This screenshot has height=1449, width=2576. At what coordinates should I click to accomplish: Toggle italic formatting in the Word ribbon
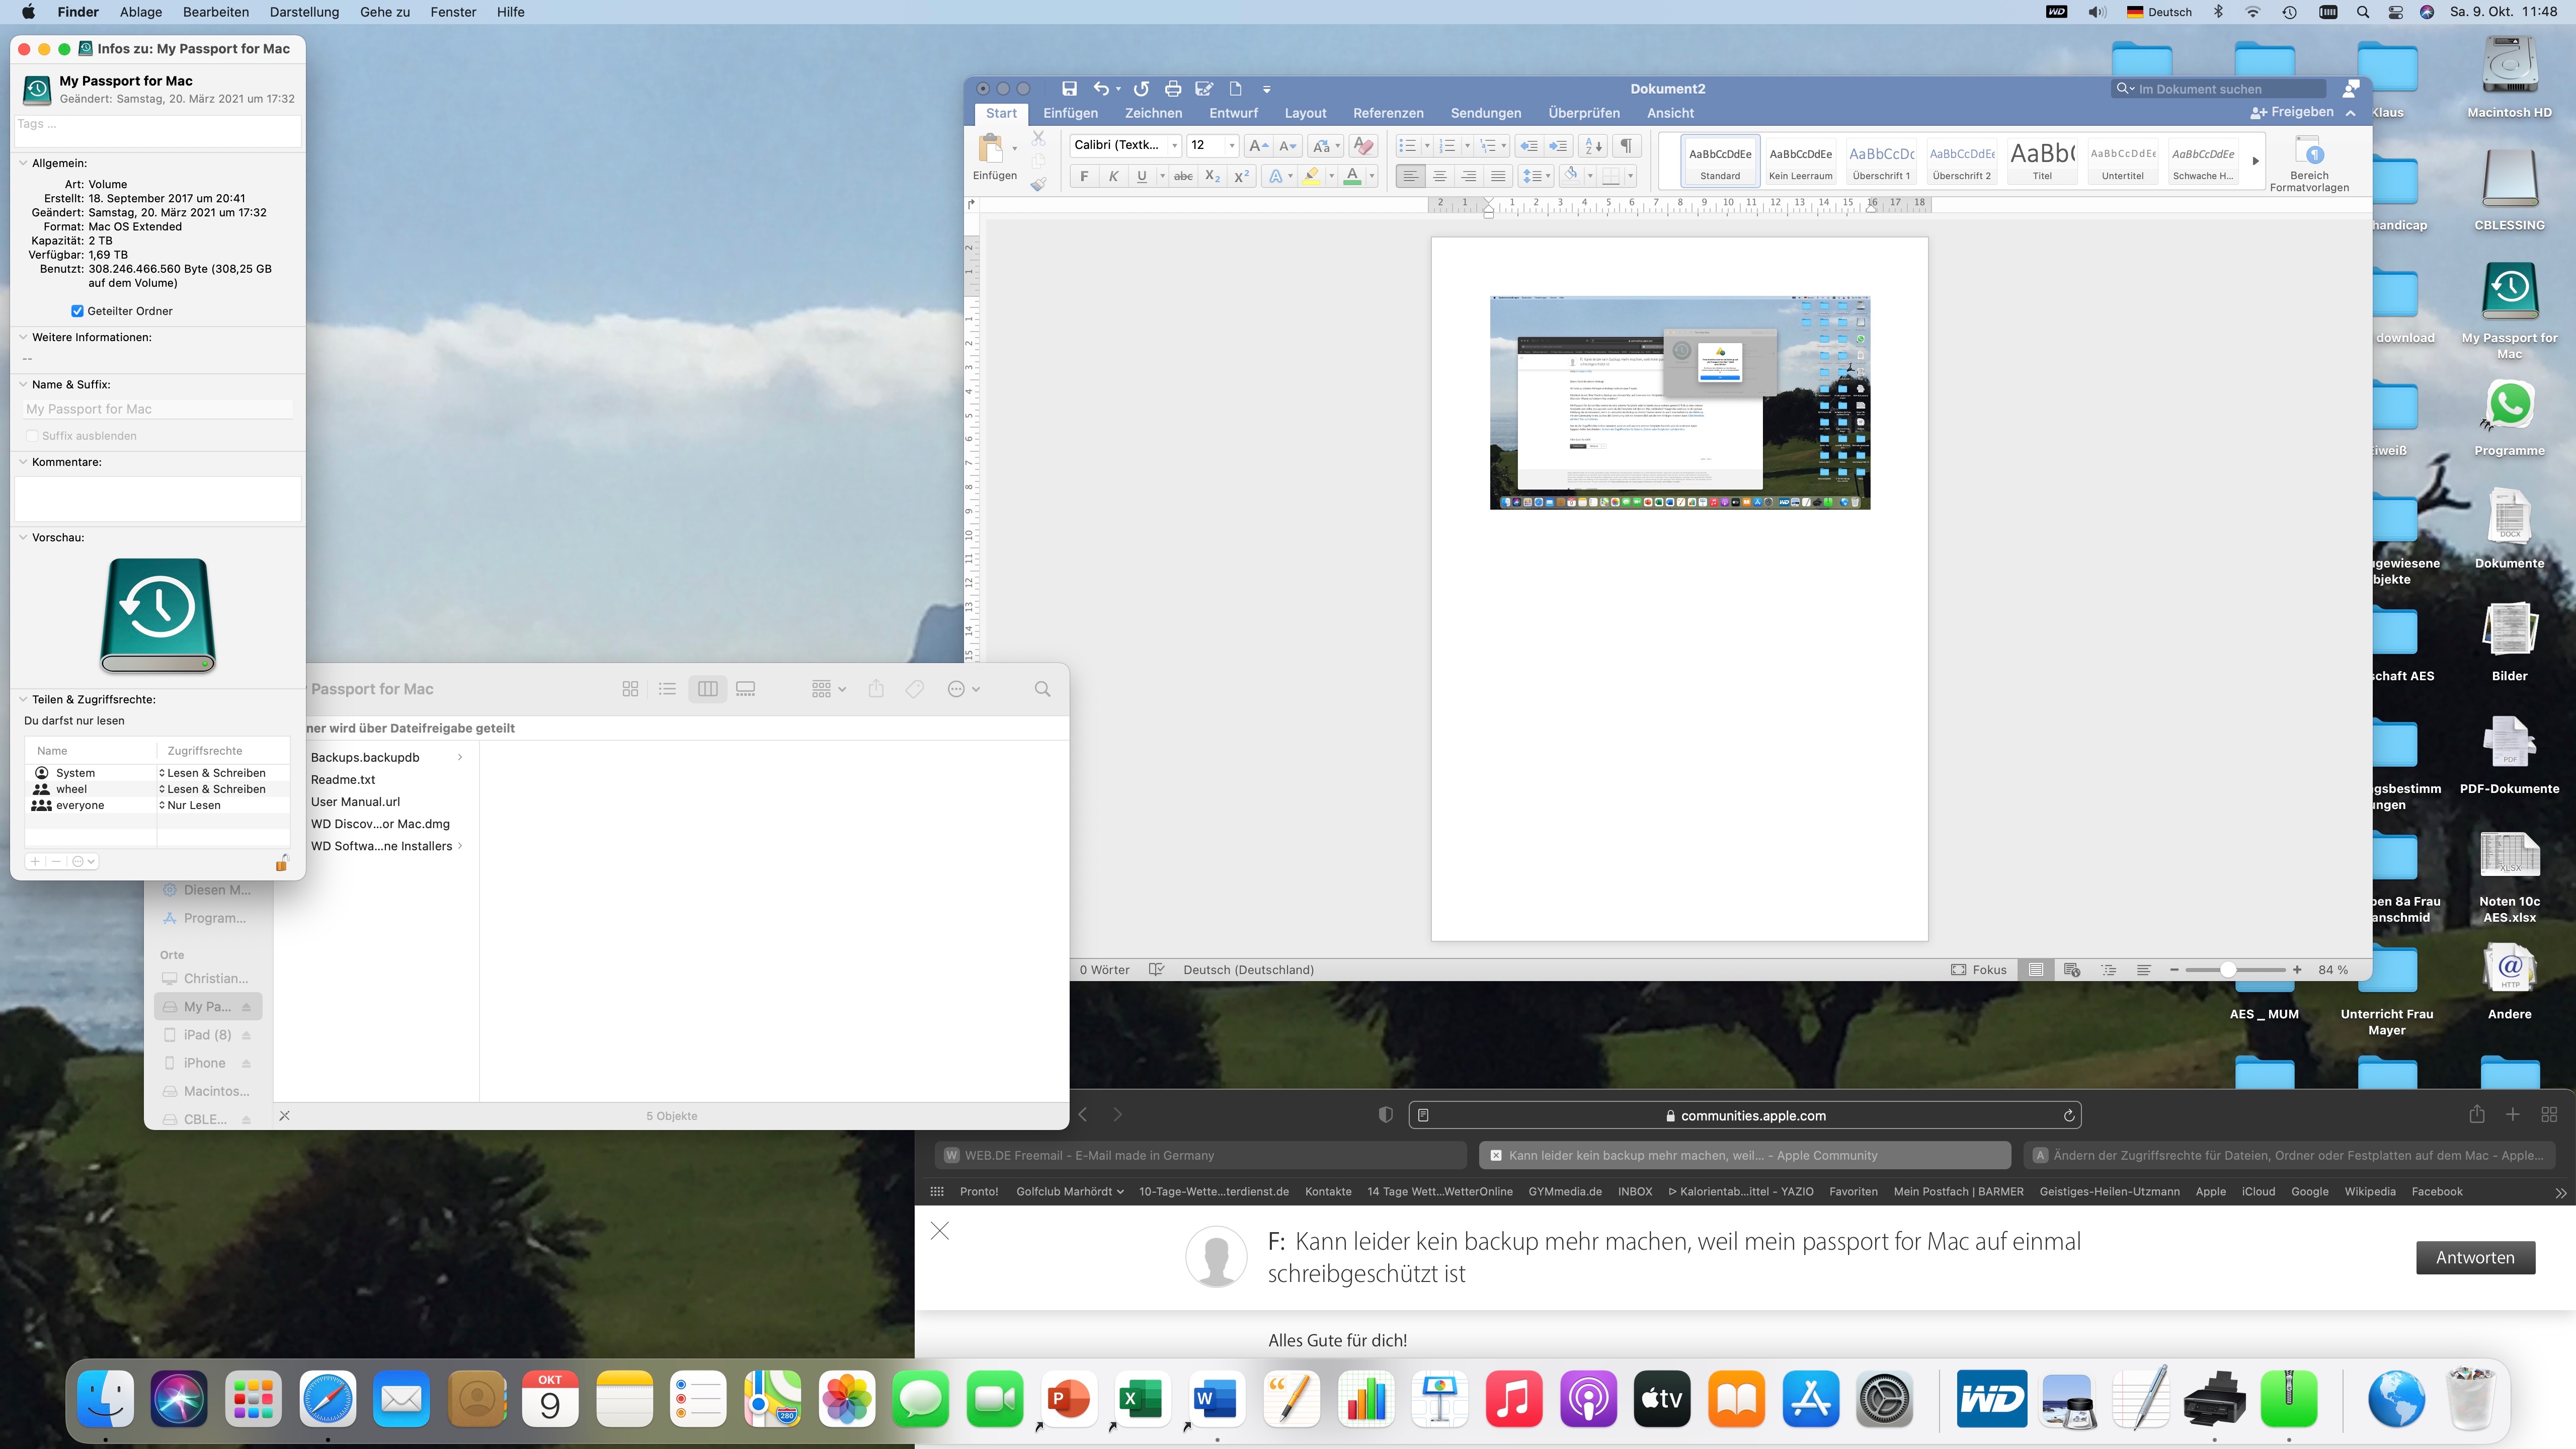pyautogui.click(x=1113, y=176)
